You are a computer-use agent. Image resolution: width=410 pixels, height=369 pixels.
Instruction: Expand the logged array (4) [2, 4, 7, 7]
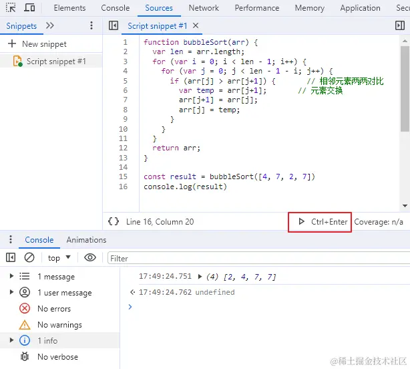point(200,276)
